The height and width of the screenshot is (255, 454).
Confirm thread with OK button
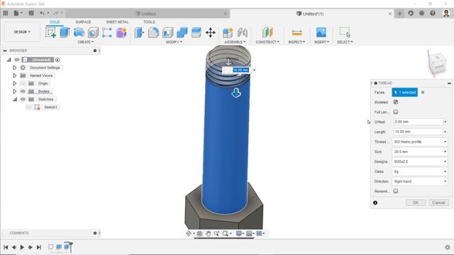(416, 203)
